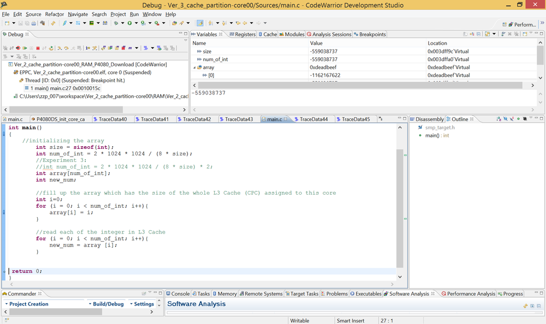Open the Refactor menu
Viewport: 546px width, 324px height.
tap(54, 14)
